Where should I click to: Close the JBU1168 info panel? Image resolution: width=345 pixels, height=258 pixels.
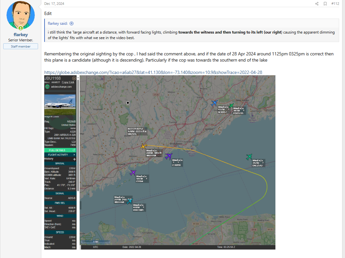(74, 78)
